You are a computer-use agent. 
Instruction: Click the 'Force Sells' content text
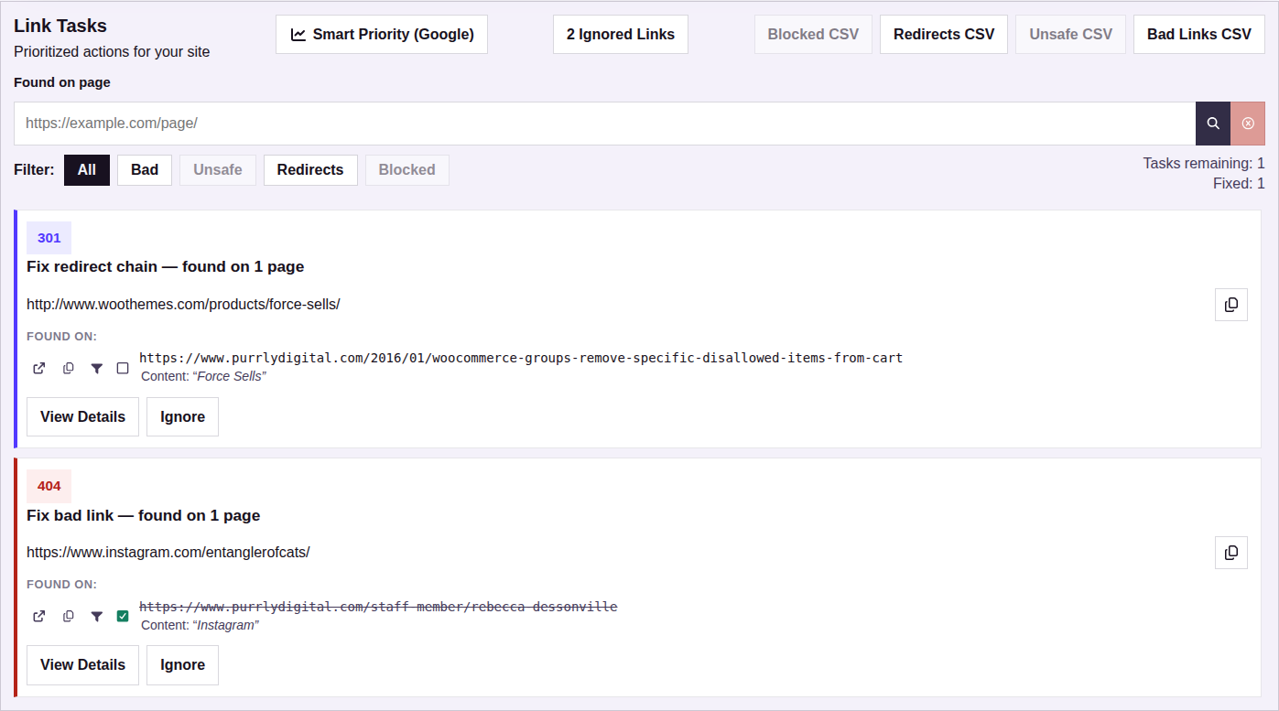pos(229,377)
